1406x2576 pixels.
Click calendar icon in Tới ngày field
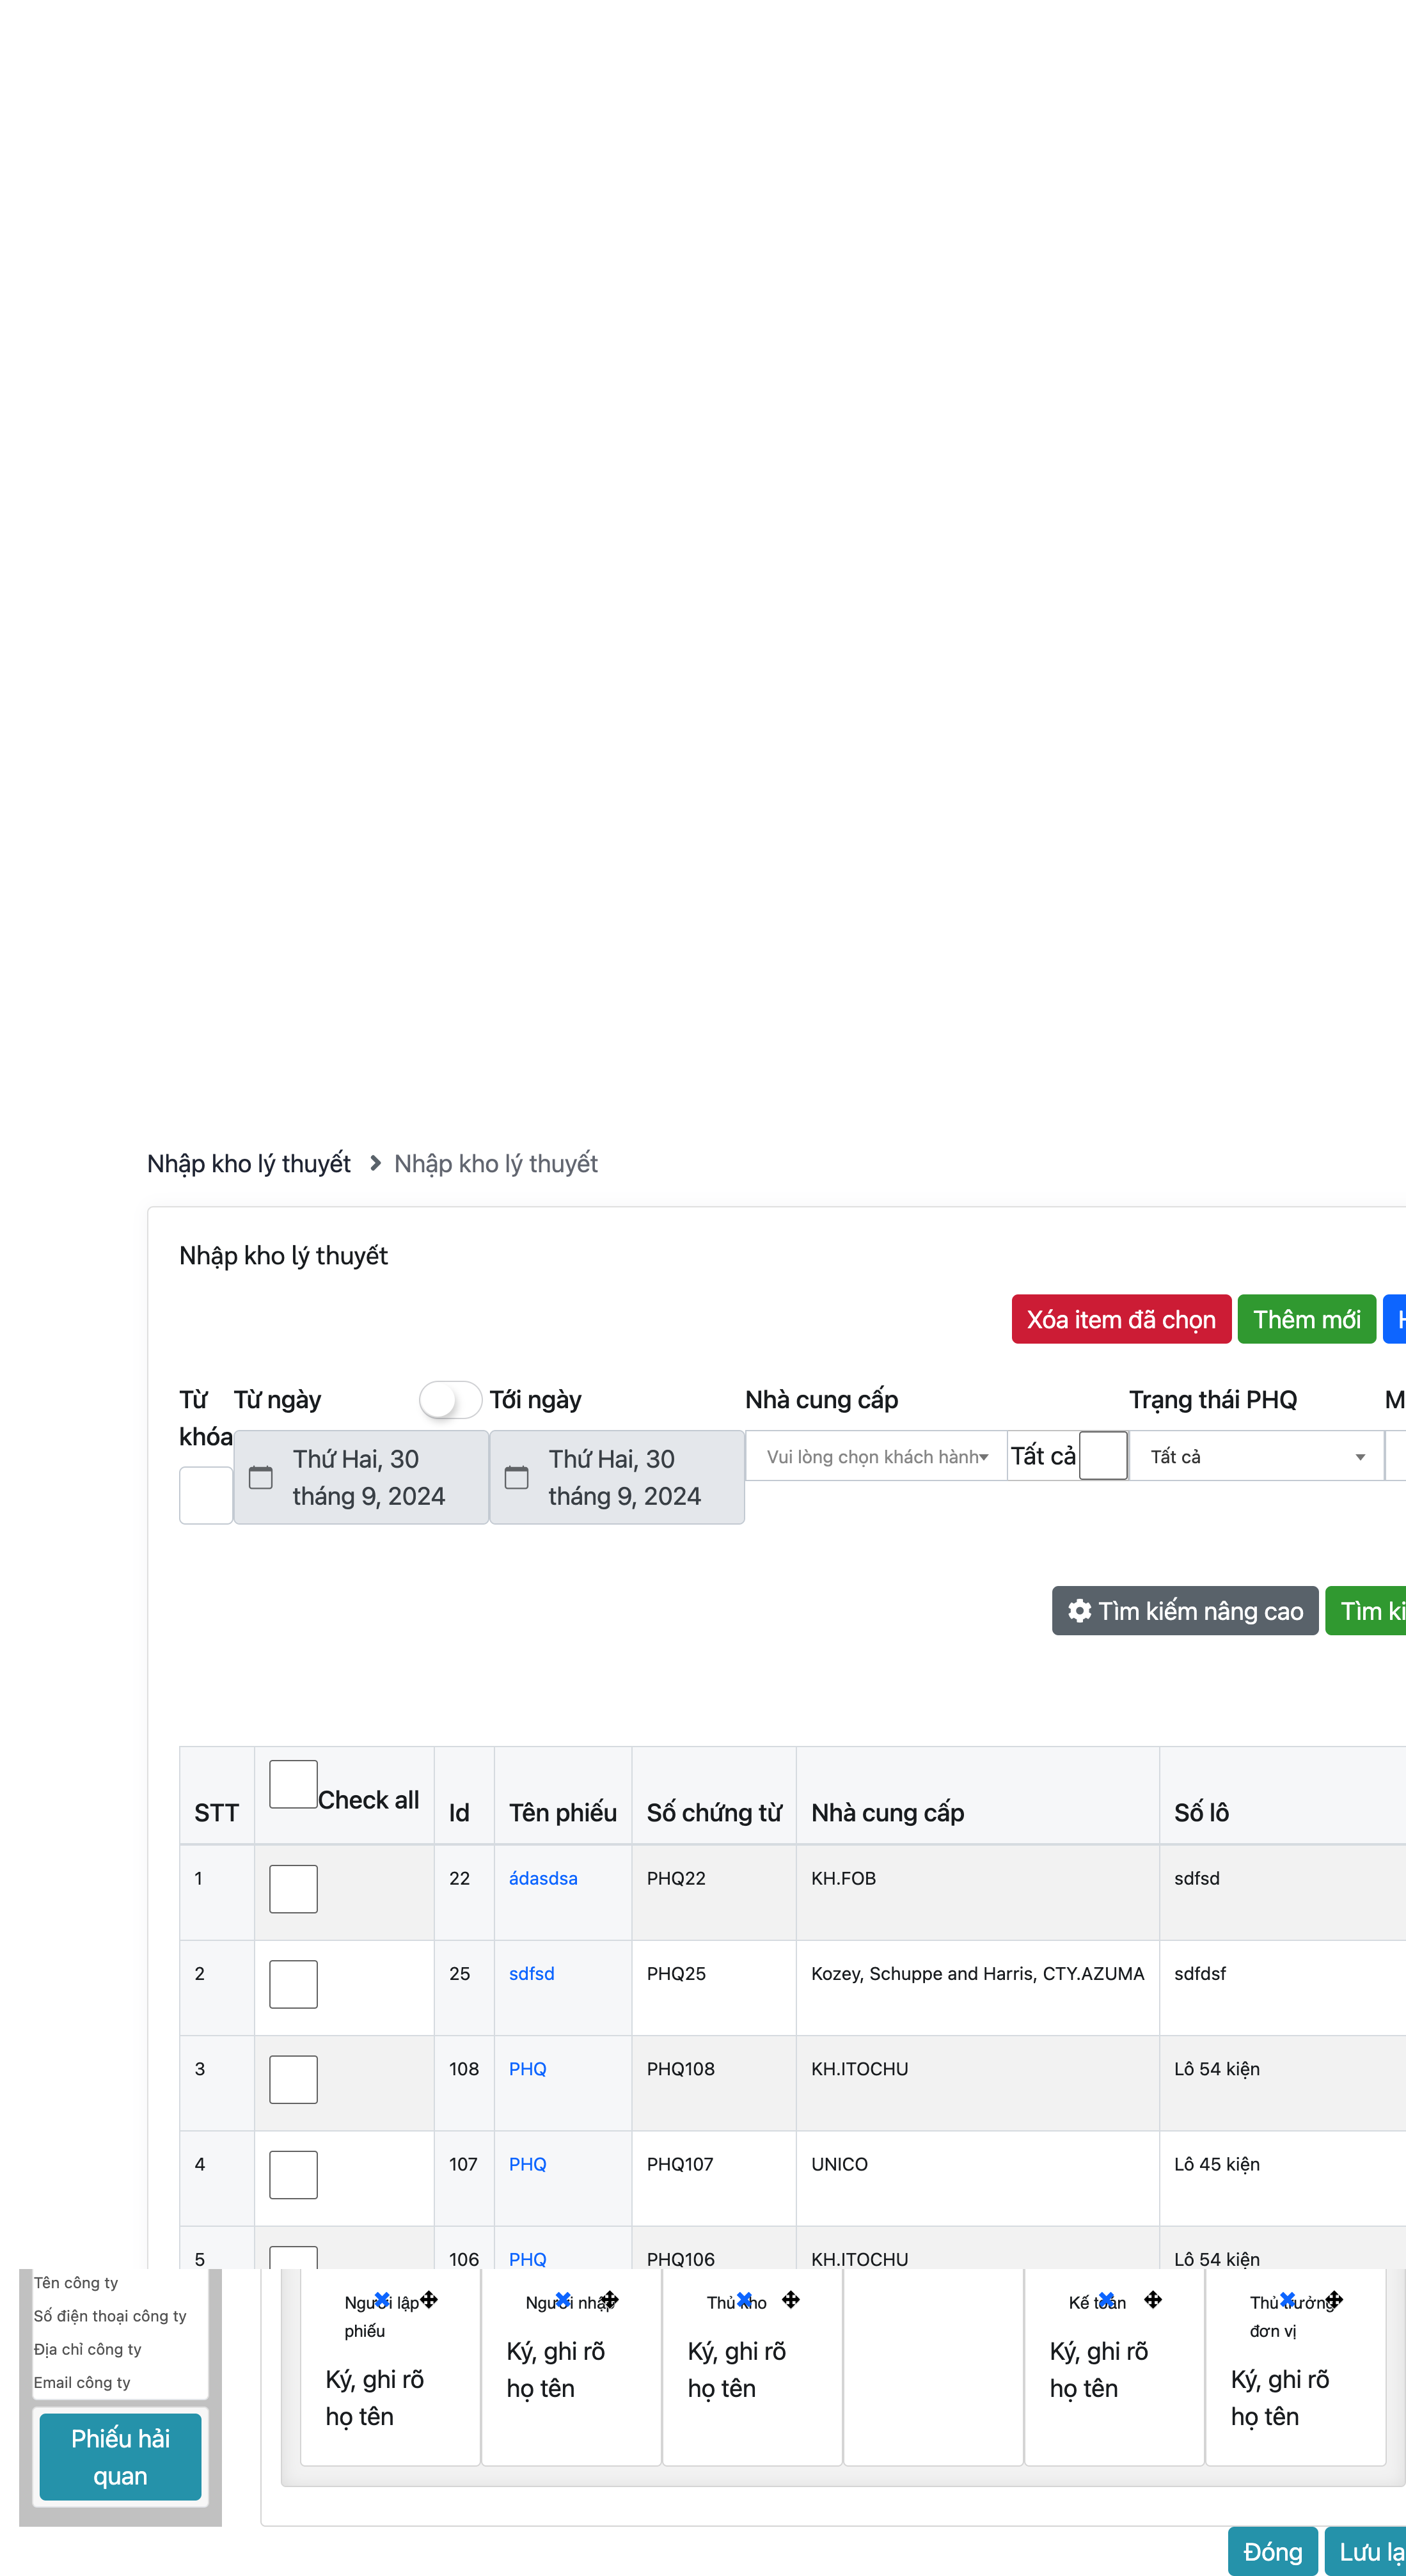tap(517, 1477)
